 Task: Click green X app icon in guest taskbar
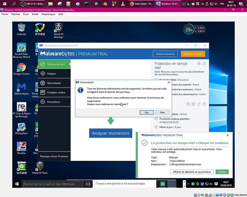(163, 184)
